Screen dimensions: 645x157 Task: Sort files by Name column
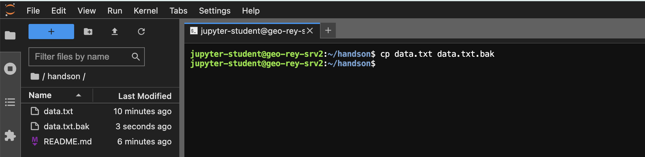[40, 95]
